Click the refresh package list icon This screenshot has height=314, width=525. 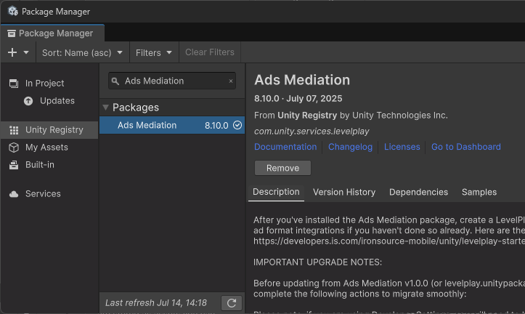(232, 303)
